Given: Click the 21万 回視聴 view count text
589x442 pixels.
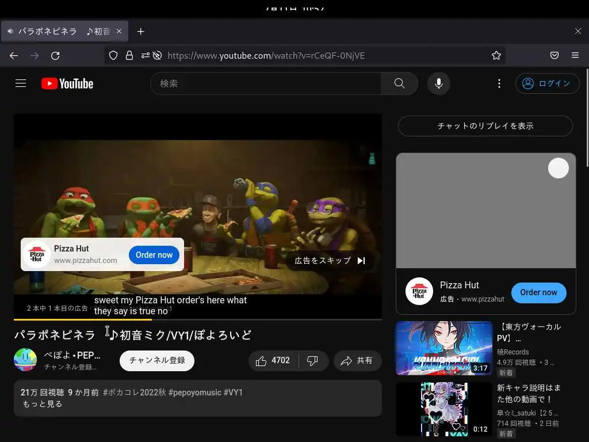Looking at the screenshot, I should [43, 393].
